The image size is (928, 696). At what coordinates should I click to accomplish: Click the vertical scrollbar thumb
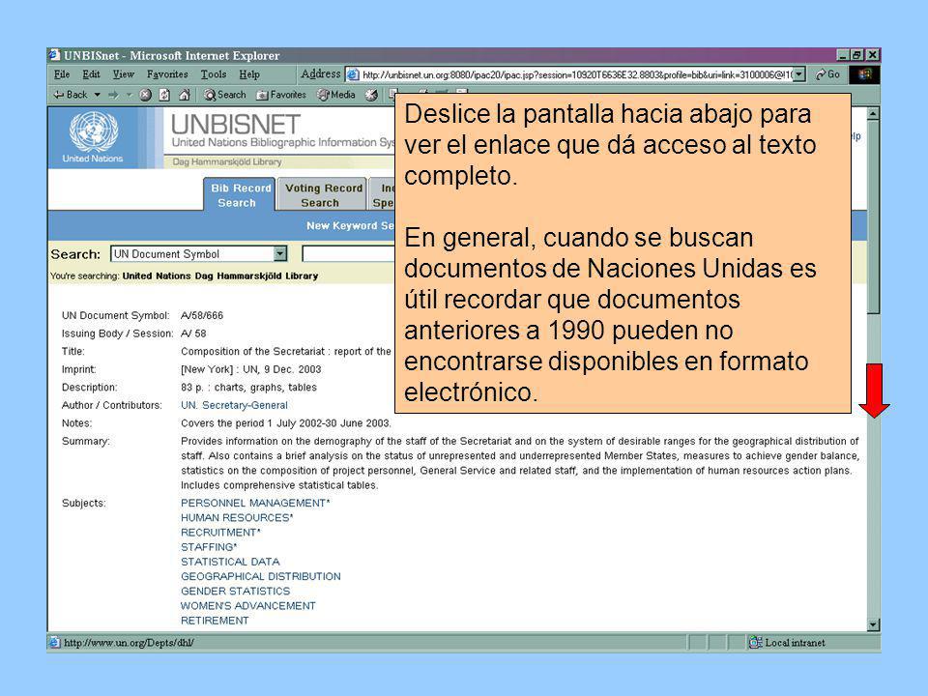(x=873, y=217)
